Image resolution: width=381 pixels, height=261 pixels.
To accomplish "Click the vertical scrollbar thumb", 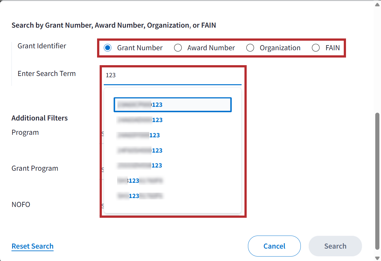I will [x=377, y=181].
